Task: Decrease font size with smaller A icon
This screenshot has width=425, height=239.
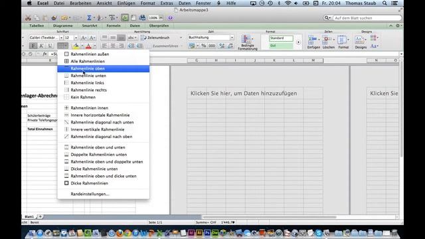Action: point(92,38)
